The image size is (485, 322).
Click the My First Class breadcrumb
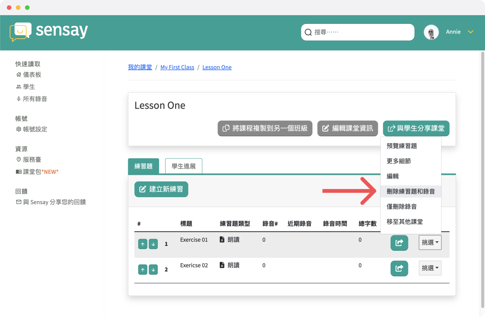pos(177,67)
